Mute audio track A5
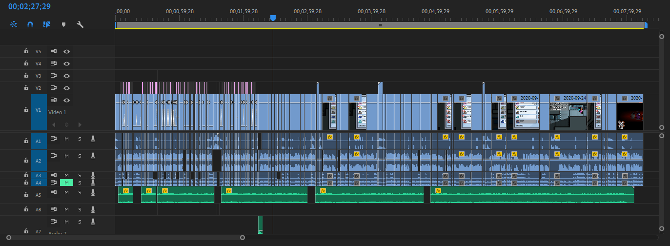The image size is (670, 246). [x=66, y=192]
